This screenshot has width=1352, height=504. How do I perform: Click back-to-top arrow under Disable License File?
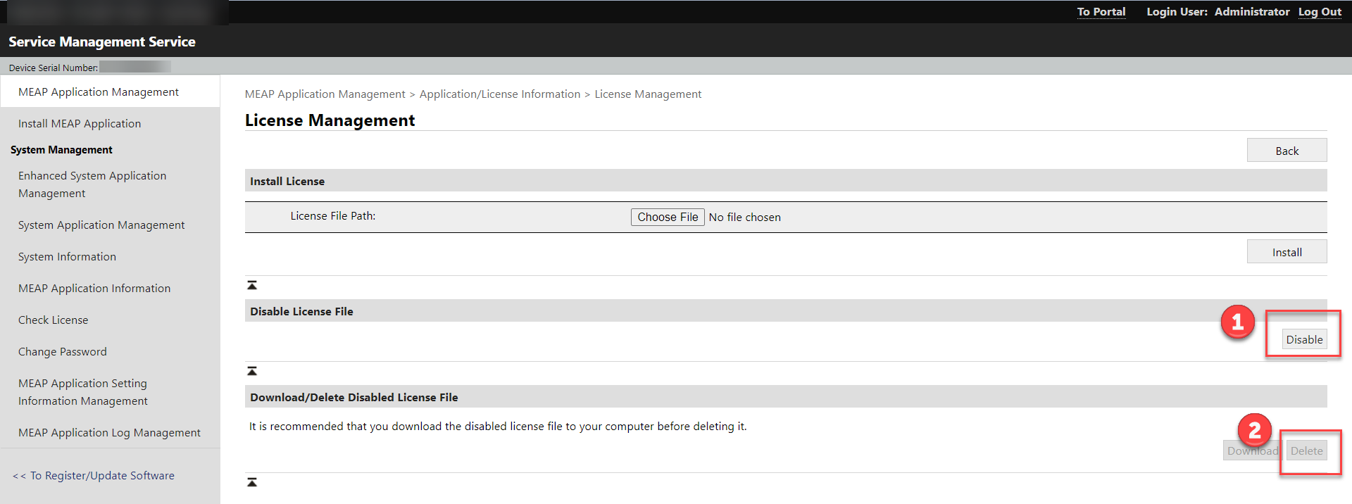click(x=252, y=371)
